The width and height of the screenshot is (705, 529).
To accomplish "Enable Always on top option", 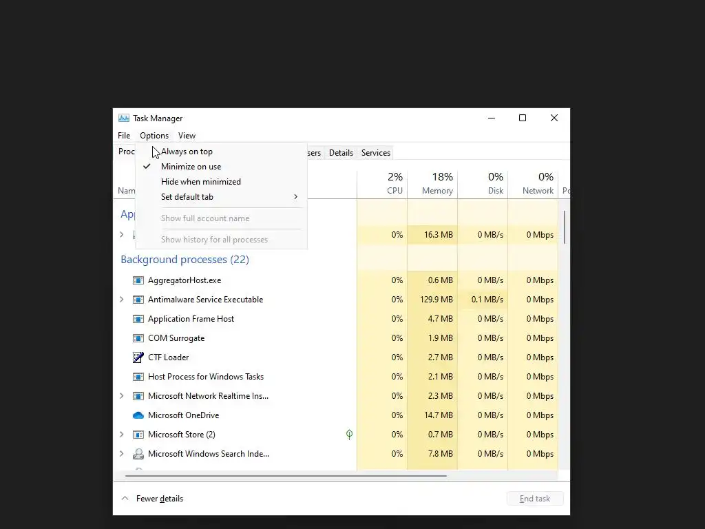I will [221, 152].
